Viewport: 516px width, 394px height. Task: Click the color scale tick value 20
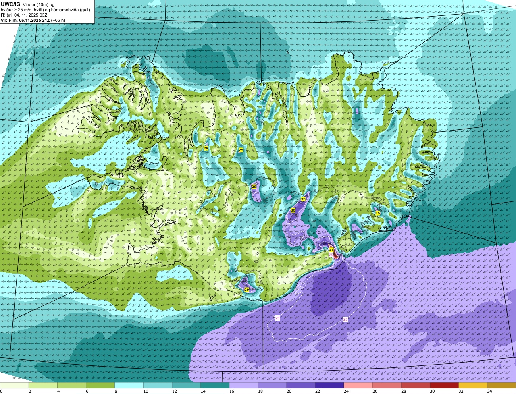(x=288, y=391)
